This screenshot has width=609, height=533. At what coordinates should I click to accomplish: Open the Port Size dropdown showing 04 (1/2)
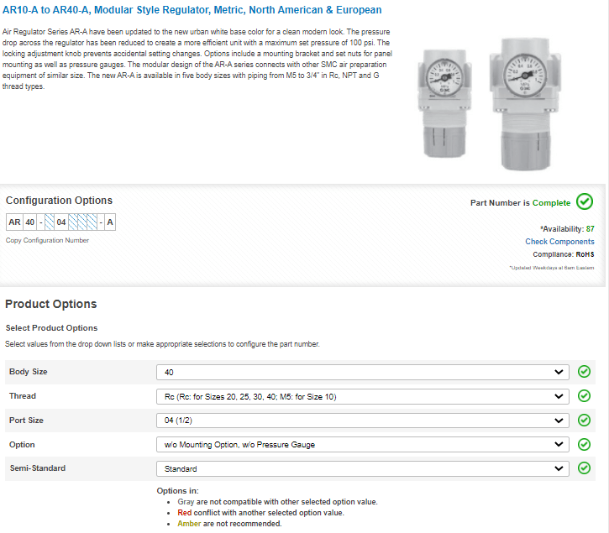362,421
